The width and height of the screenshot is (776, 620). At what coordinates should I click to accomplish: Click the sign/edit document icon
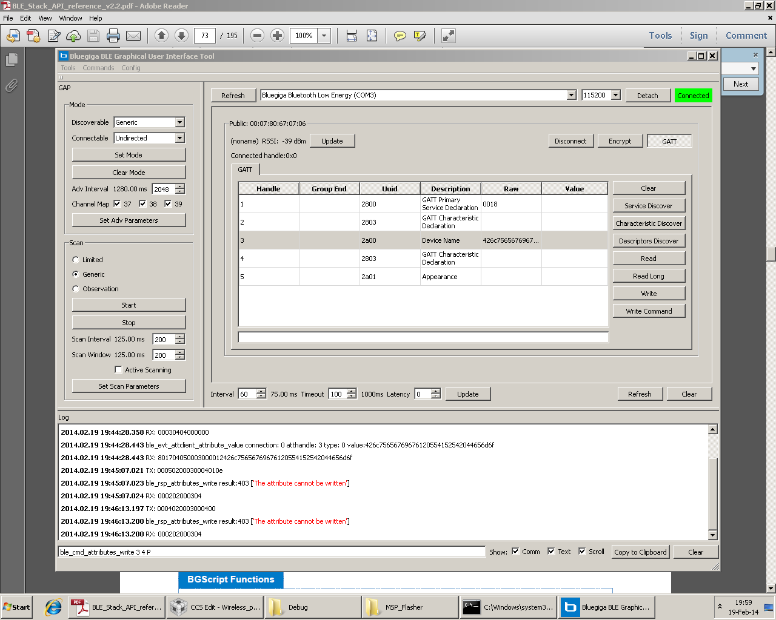(54, 36)
